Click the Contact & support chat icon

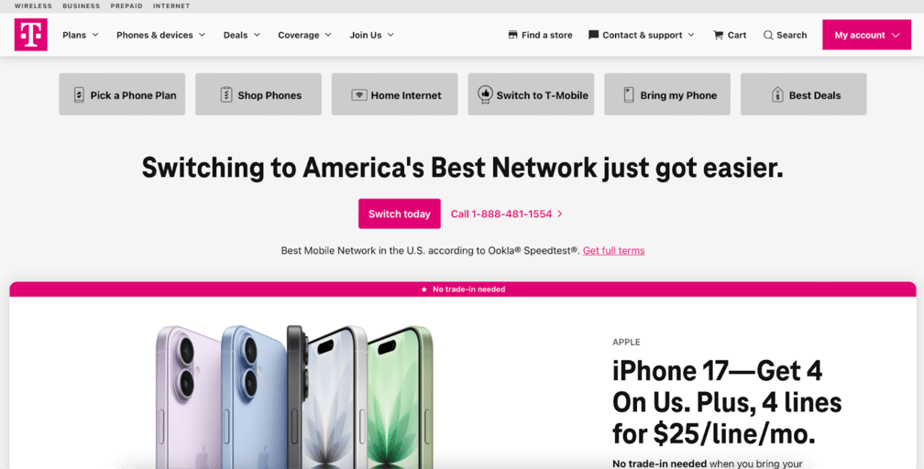coord(593,35)
